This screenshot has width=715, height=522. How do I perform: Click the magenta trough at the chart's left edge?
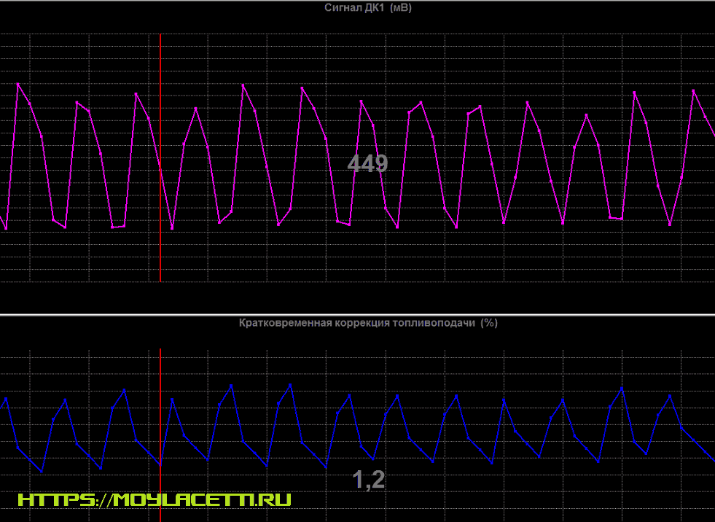(6, 229)
